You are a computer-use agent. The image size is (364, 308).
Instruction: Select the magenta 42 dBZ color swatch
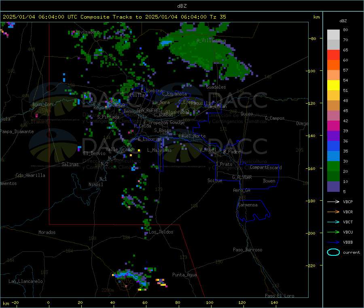[333, 125]
